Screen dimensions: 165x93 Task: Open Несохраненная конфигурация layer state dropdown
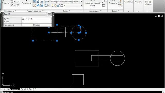point(81,2)
